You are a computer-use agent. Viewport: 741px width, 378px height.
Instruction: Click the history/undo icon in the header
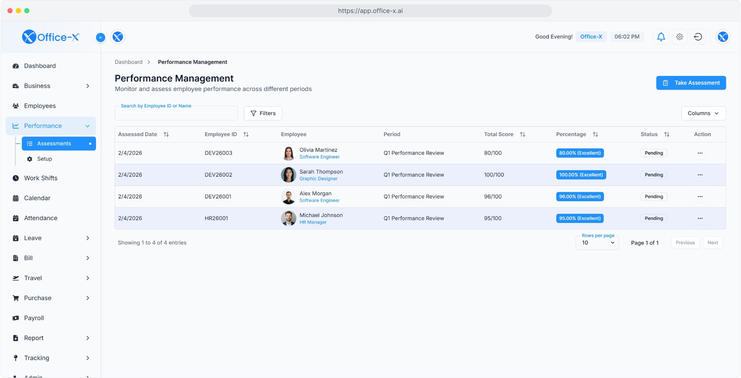coord(698,37)
